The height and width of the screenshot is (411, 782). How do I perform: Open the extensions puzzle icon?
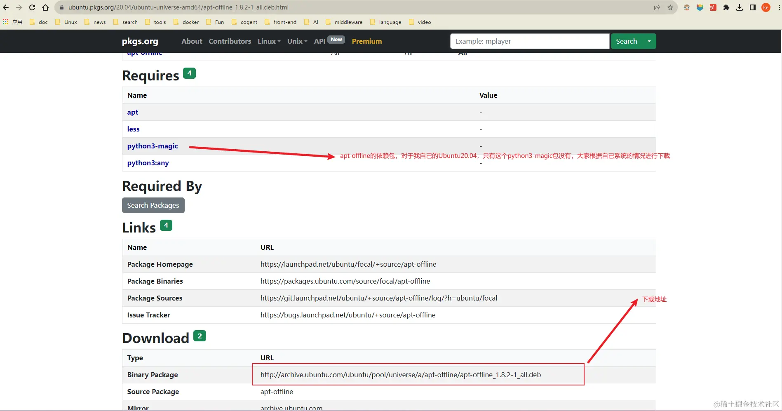(726, 7)
